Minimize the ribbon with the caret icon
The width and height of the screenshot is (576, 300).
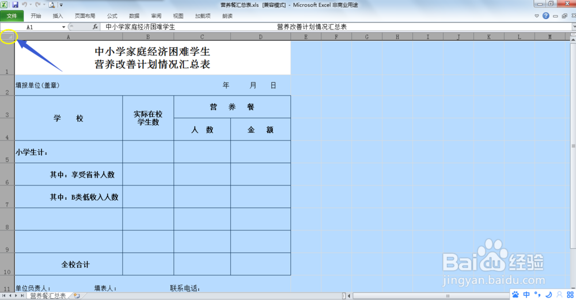[537, 16]
